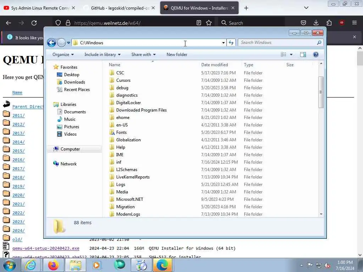
Task: Click New folder button
Action: [x=177, y=55]
